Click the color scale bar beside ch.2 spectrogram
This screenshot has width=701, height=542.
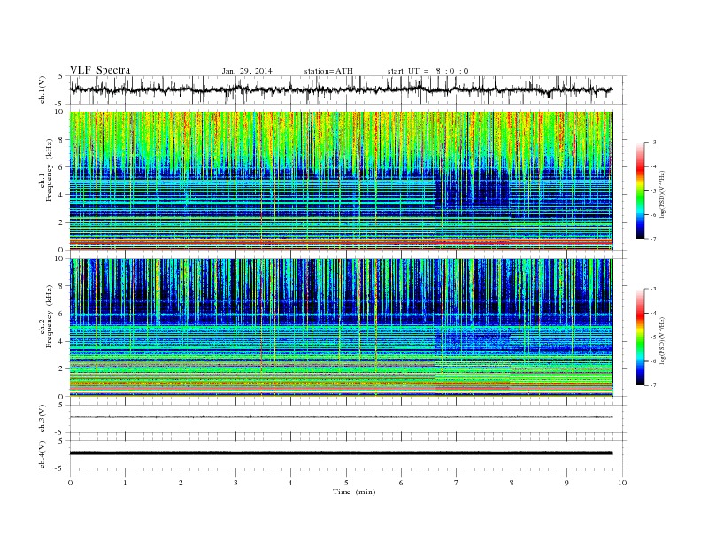pyautogui.click(x=640, y=337)
